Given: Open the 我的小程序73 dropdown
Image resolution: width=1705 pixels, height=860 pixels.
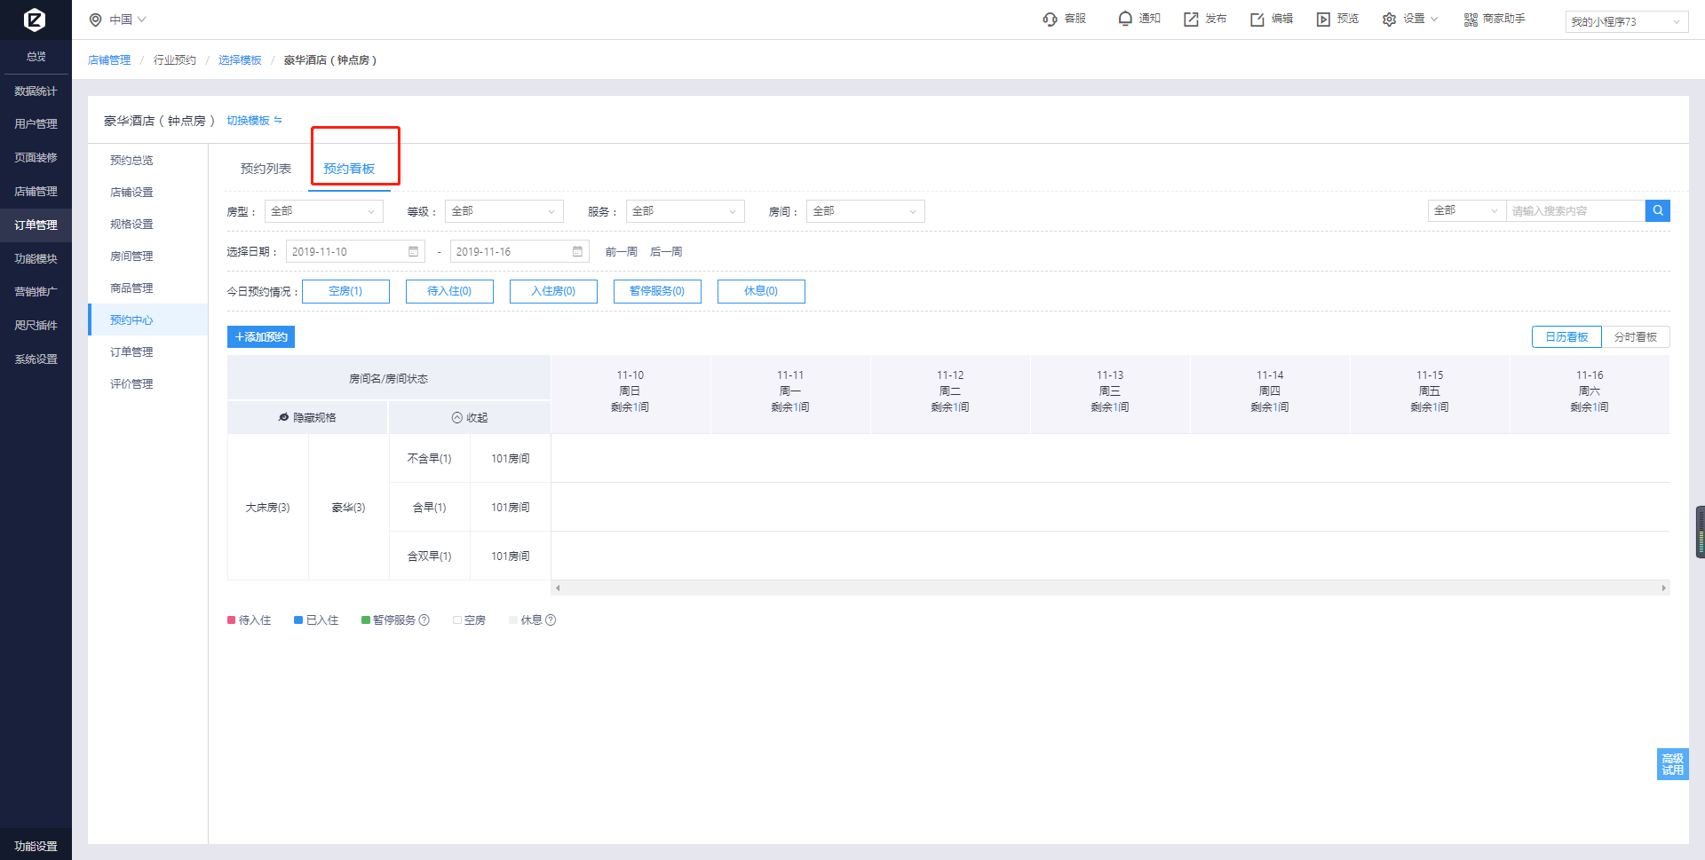Looking at the screenshot, I should pyautogui.click(x=1627, y=21).
